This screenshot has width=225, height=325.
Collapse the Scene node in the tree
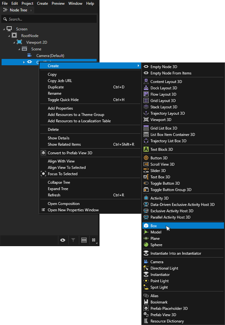pos(19,49)
